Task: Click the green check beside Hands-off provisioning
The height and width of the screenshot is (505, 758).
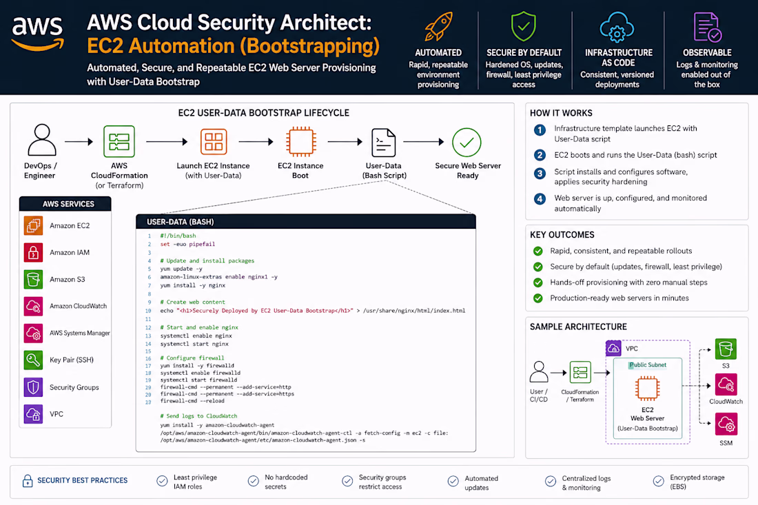Action: click(x=537, y=282)
